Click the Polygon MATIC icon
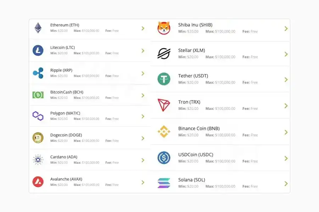Viewport: 319px width, 212px height. pos(38,116)
